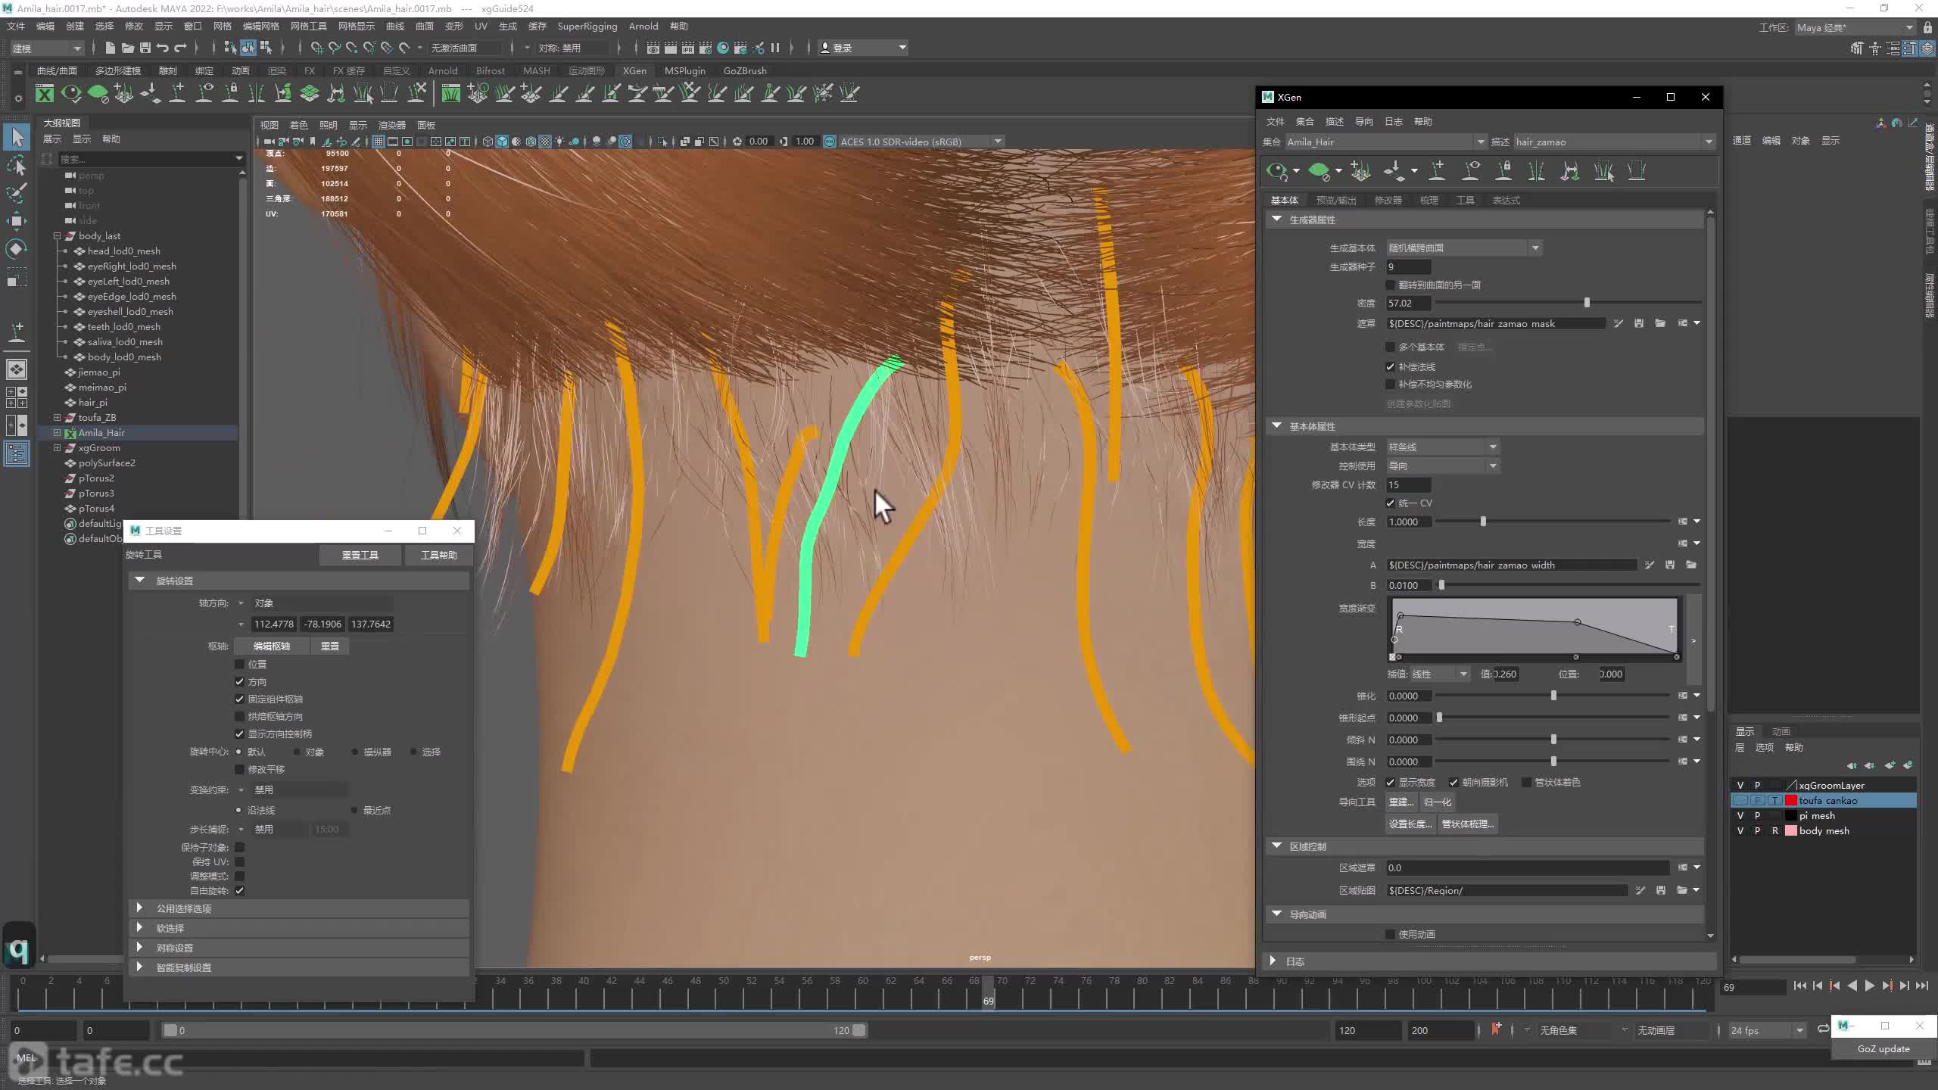Click the Save Scene disk icon
The width and height of the screenshot is (1938, 1090).
[145, 48]
